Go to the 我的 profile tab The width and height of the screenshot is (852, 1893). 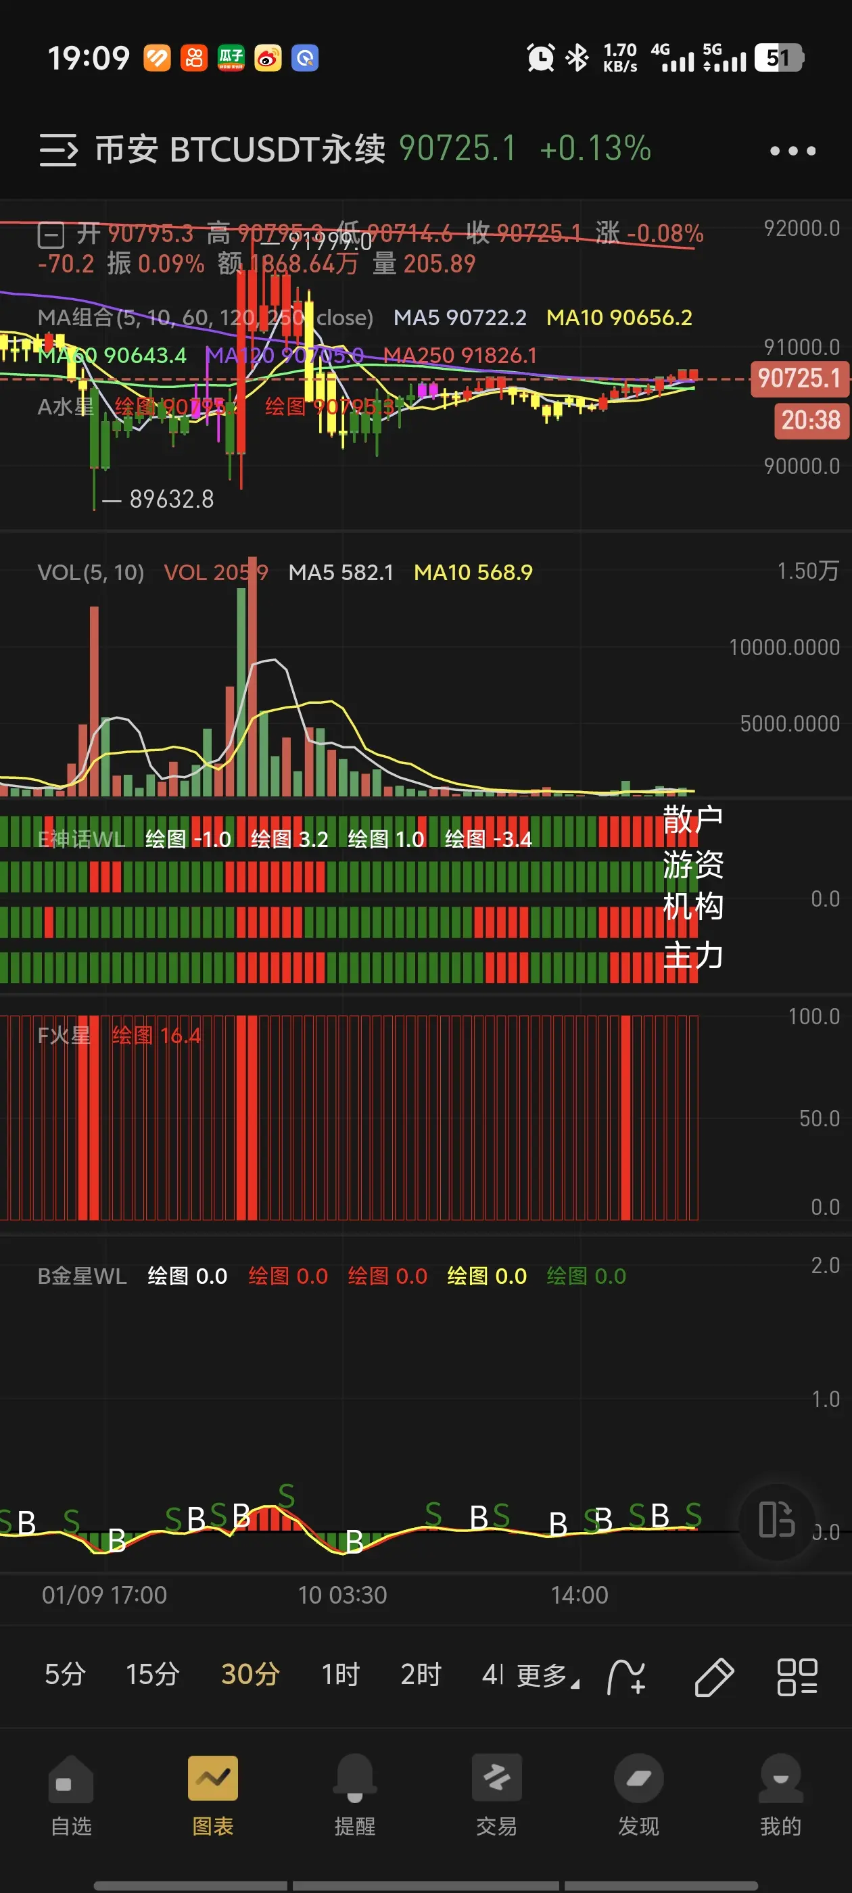(x=780, y=1796)
